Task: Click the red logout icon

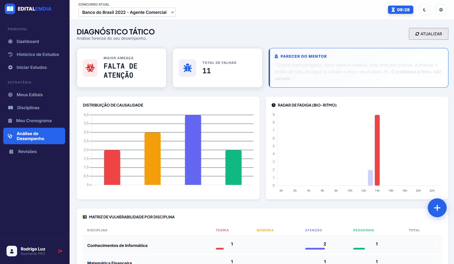Action: click(x=60, y=251)
